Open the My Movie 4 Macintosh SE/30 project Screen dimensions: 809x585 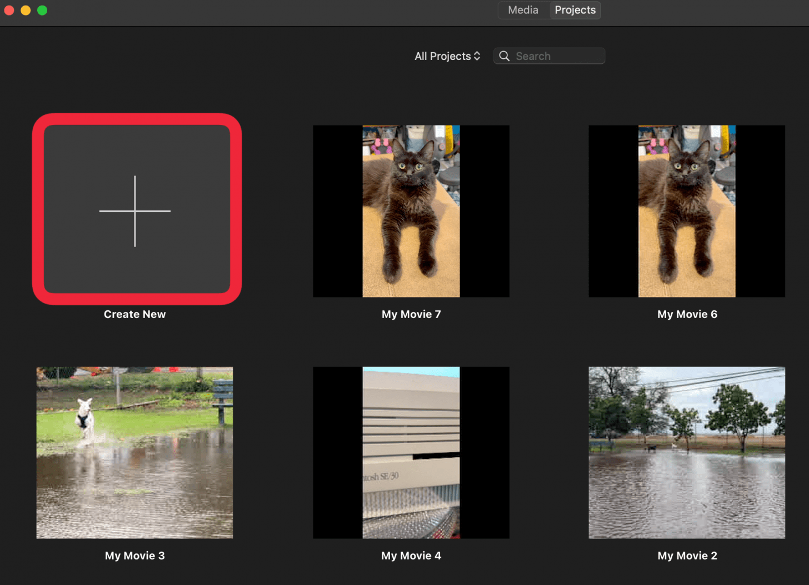411,452
